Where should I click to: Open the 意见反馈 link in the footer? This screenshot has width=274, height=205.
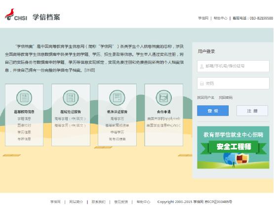pos(121,202)
